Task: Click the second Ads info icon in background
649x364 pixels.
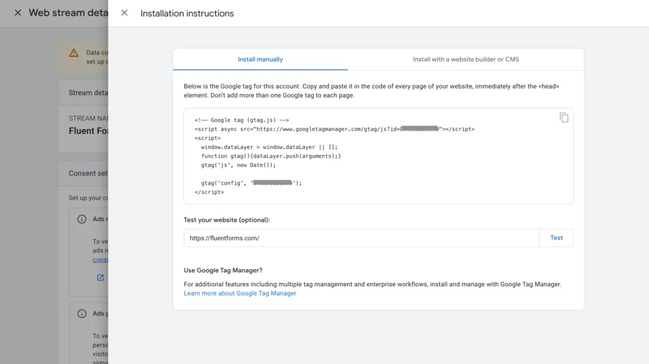Action: [82, 313]
